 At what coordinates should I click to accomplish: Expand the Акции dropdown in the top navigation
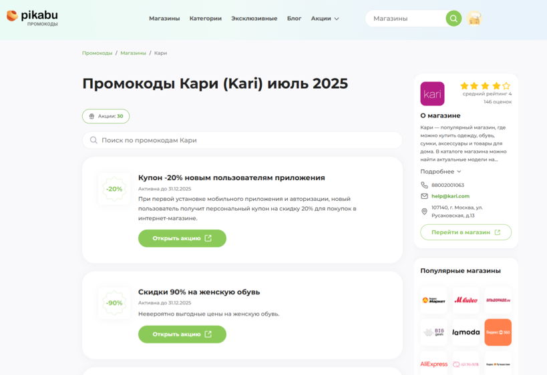tap(325, 19)
